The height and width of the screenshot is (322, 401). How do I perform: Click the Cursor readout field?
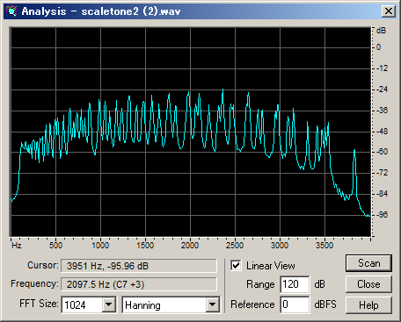point(139,266)
